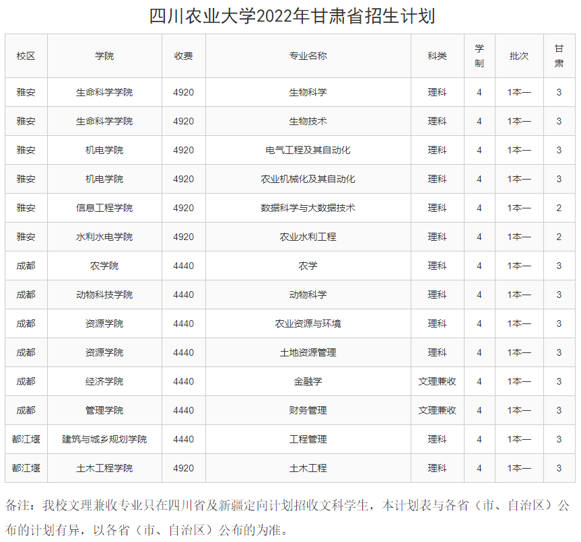Click 资源学院 in the 农业资源与环境 row

coord(104,323)
